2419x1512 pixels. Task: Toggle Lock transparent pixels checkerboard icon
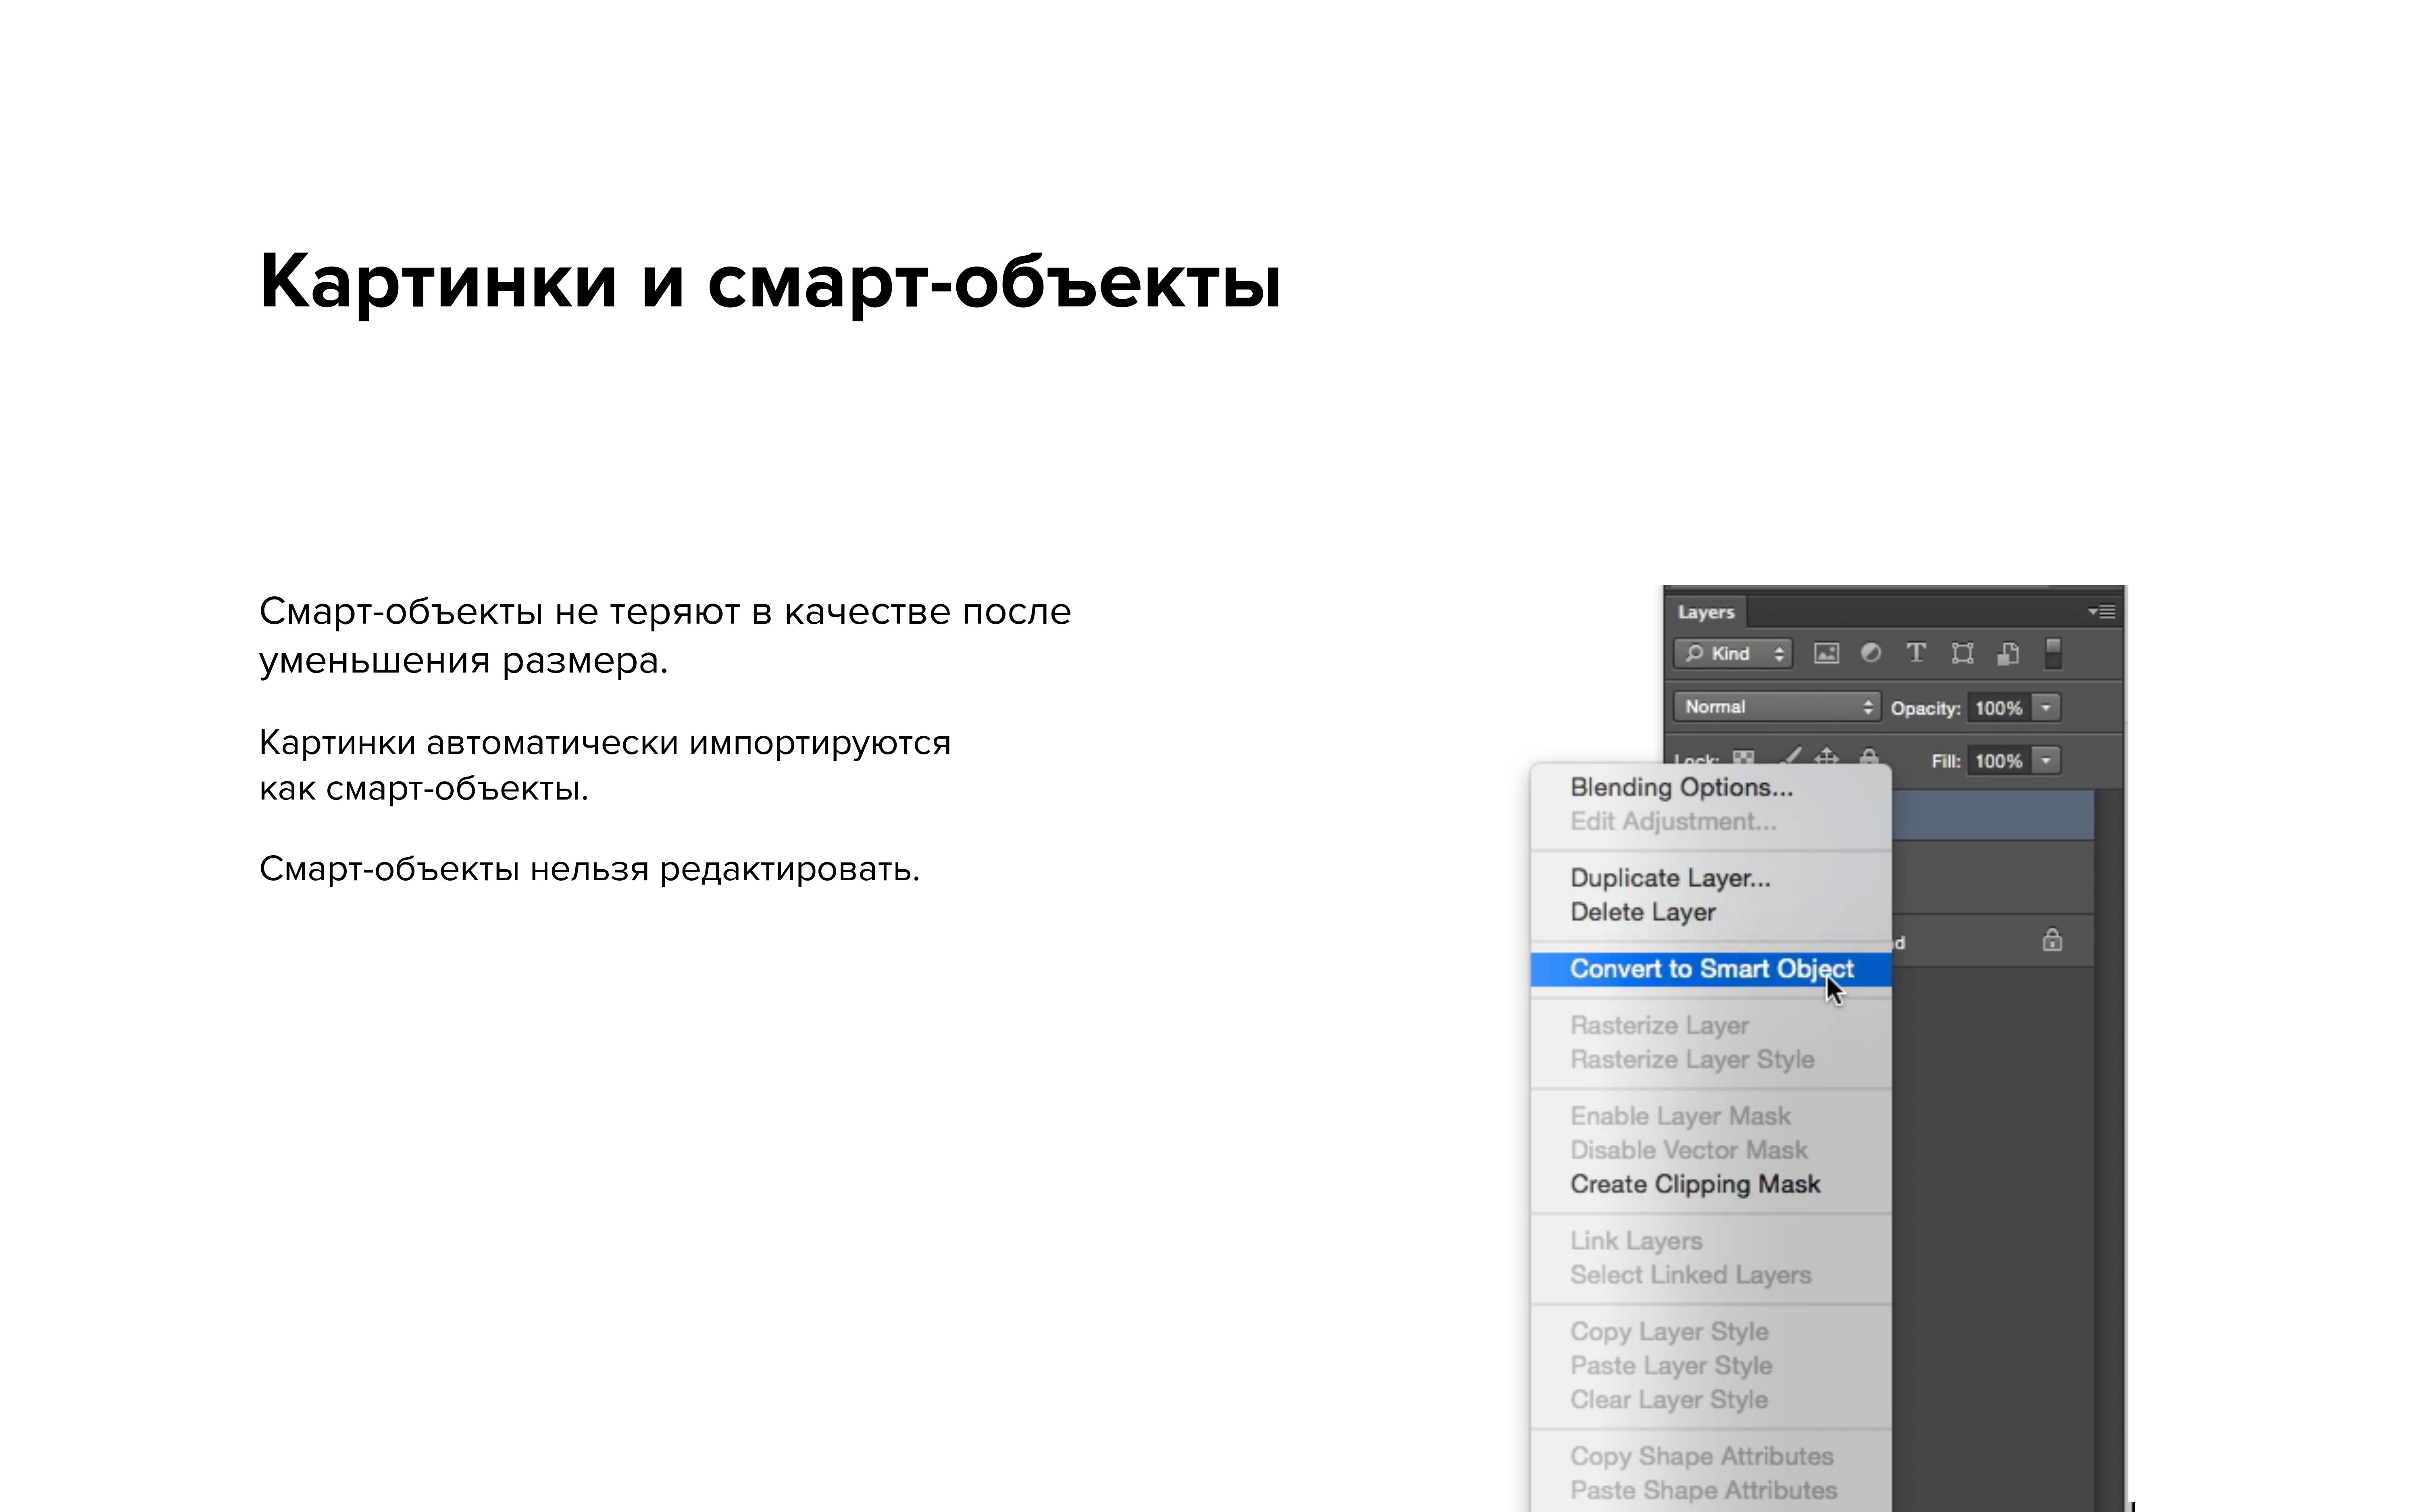(1743, 758)
